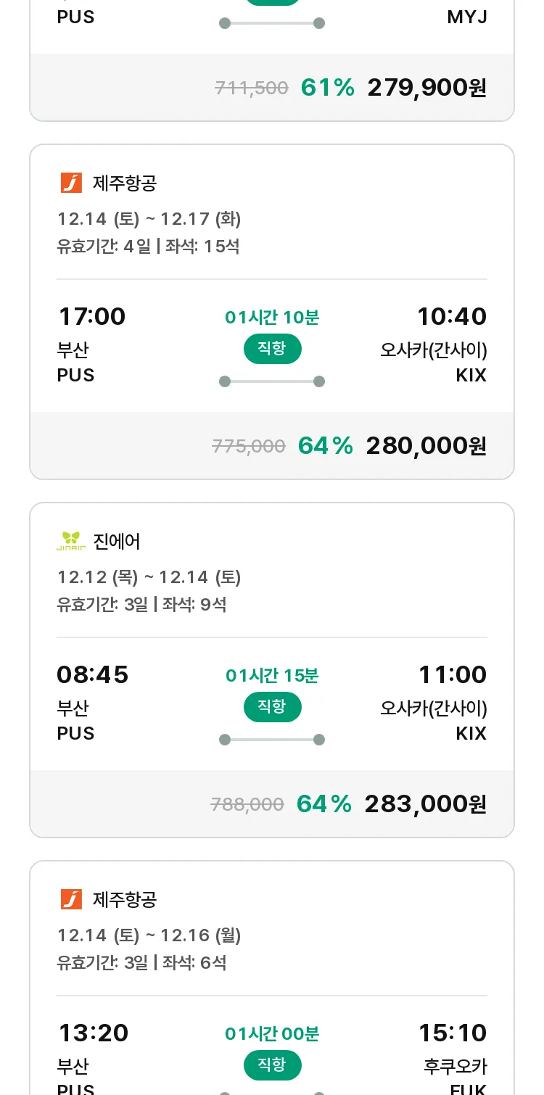
Task: Tap the Jin Air butterfly logo
Action: click(x=71, y=541)
